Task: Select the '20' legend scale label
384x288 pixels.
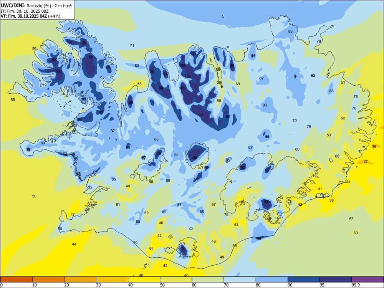Action: tap(66, 285)
